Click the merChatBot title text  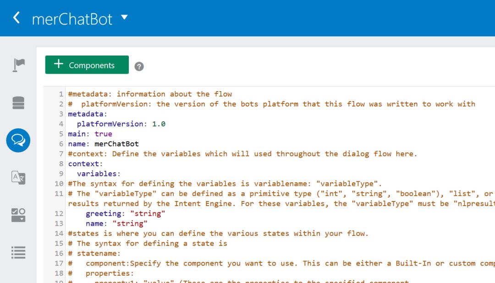[x=72, y=19]
